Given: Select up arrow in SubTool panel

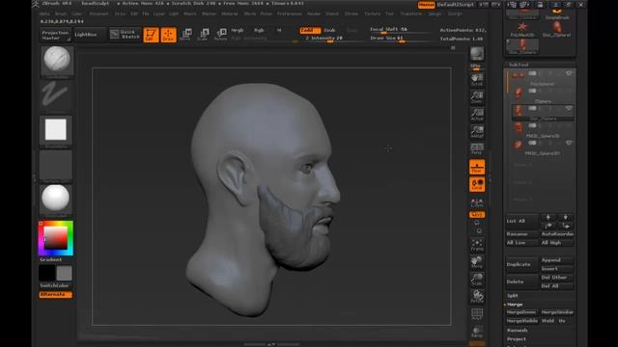Looking at the screenshot, I should (548, 217).
